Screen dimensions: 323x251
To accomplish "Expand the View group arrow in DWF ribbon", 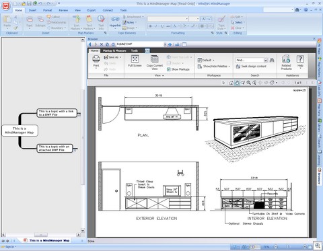I will point(163,75).
